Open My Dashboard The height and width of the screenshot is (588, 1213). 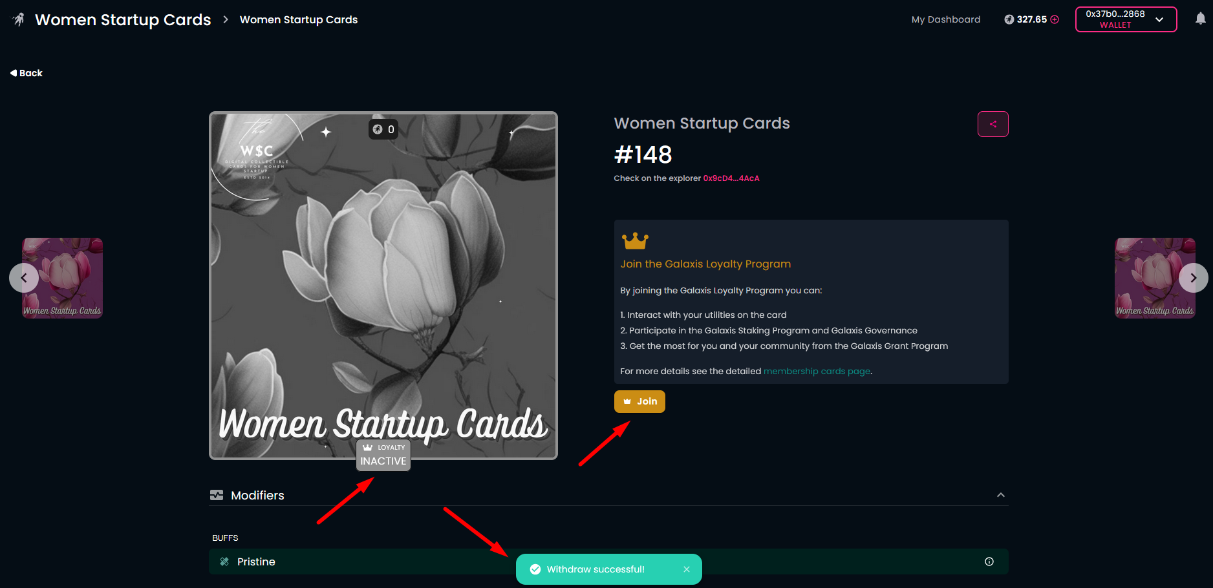pyautogui.click(x=945, y=19)
